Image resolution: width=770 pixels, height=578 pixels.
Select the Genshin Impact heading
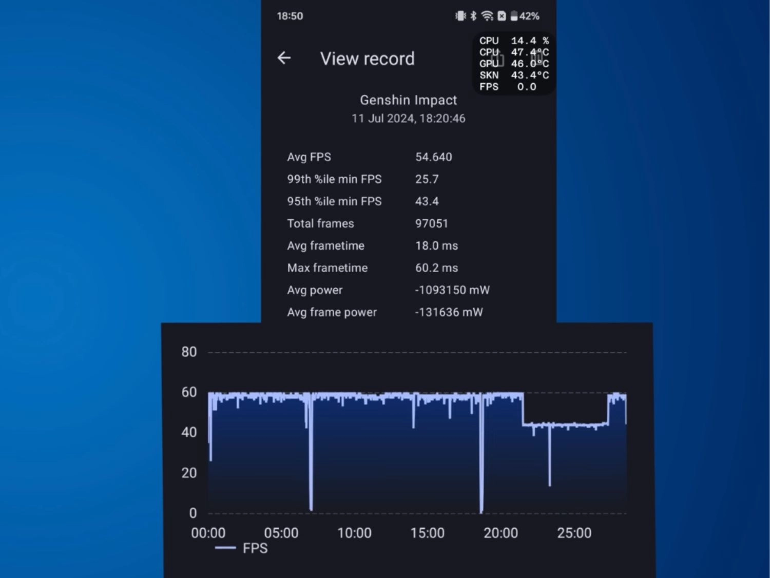(x=408, y=100)
